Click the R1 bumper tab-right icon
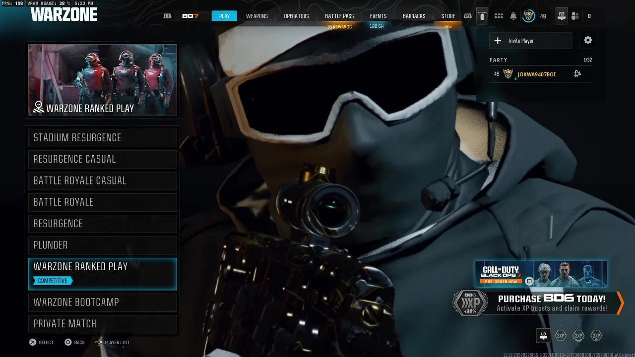Screen dimensions: 635x357 point(467,16)
